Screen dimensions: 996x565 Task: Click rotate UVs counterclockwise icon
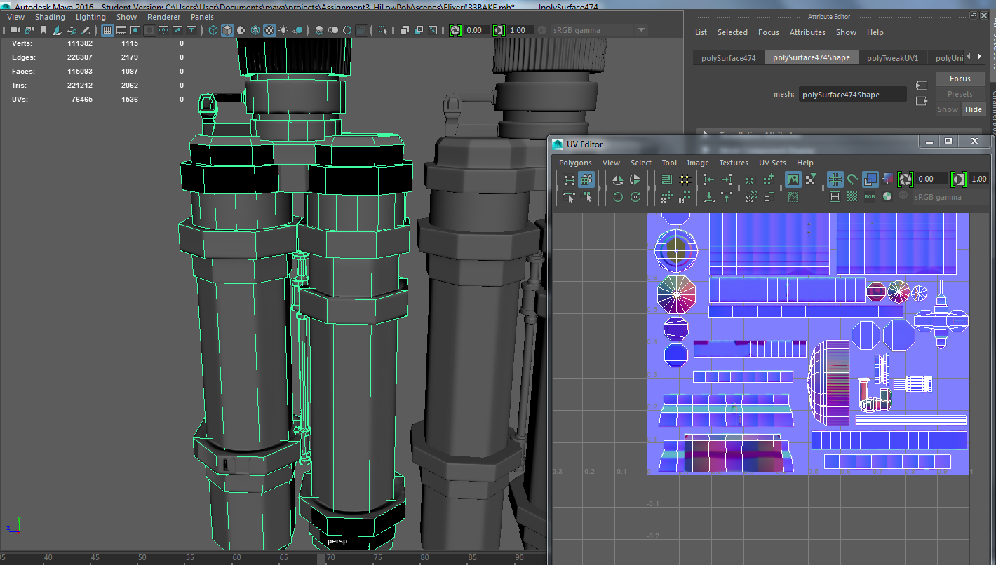(x=618, y=197)
